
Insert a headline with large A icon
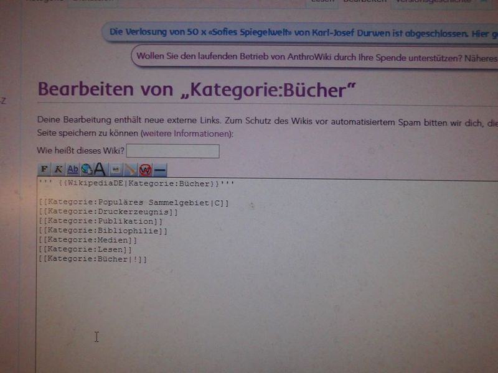click(100, 169)
